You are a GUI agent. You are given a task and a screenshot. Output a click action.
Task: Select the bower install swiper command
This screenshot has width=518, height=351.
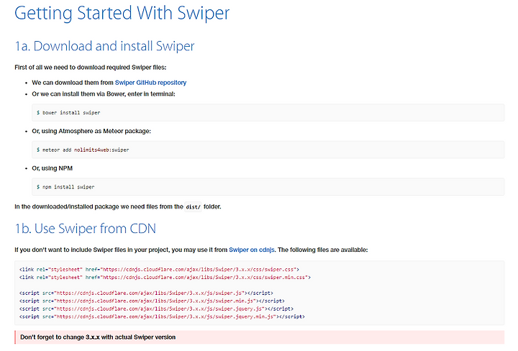(68, 113)
